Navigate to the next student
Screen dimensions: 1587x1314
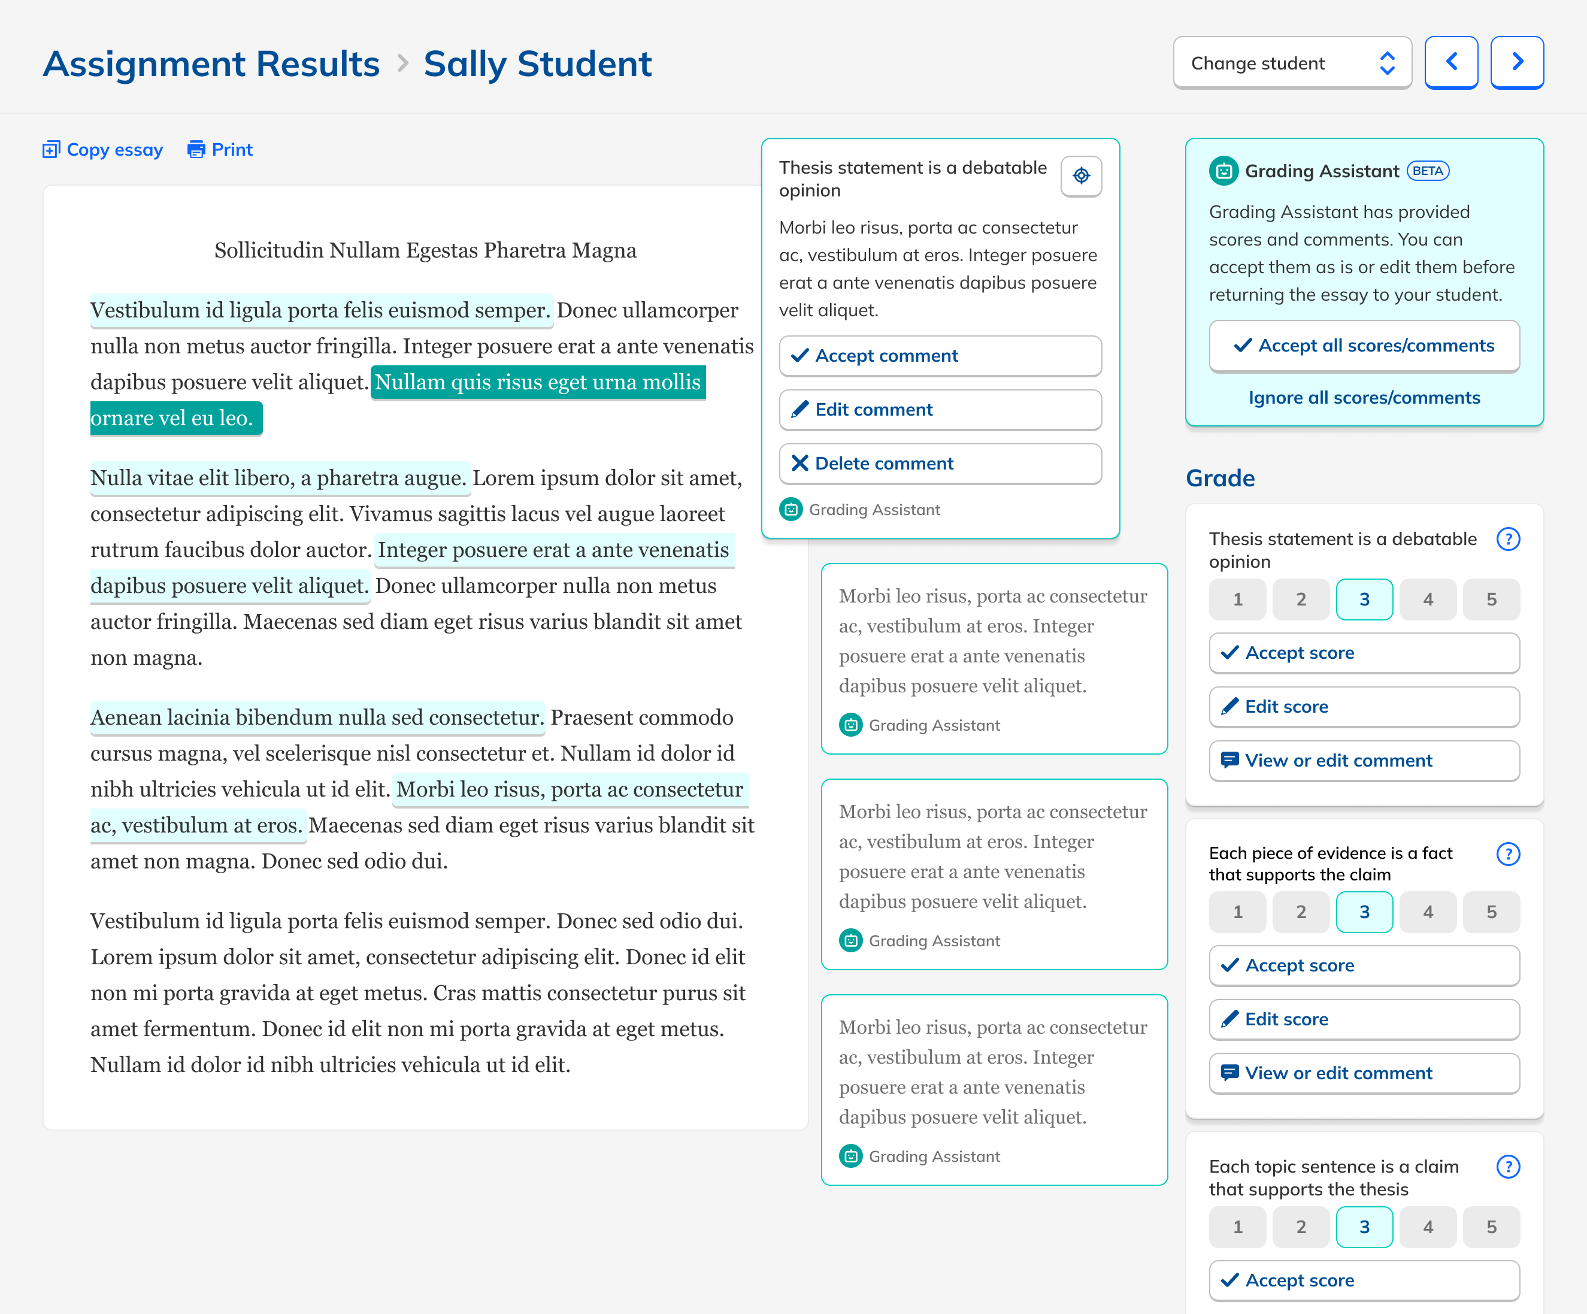[x=1517, y=63]
